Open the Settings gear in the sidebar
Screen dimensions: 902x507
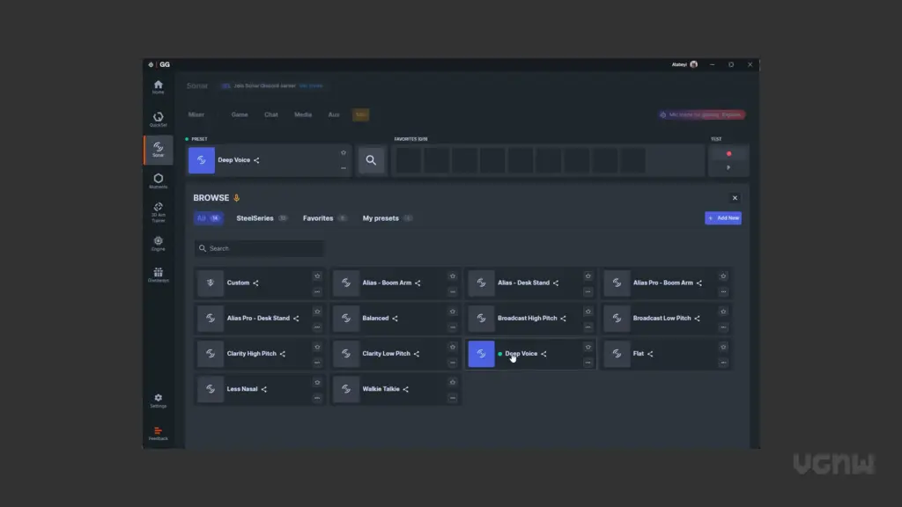tap(158, 400)
